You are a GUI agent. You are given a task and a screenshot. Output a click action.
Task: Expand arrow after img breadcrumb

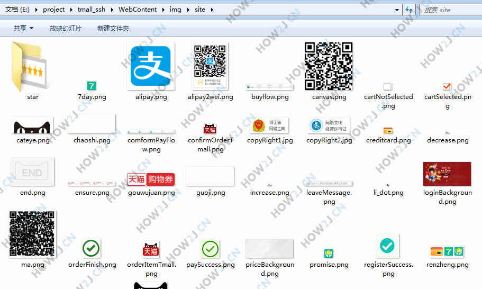click(x=188, y=10)
